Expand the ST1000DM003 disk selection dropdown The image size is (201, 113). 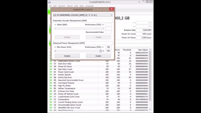point(111,15)
